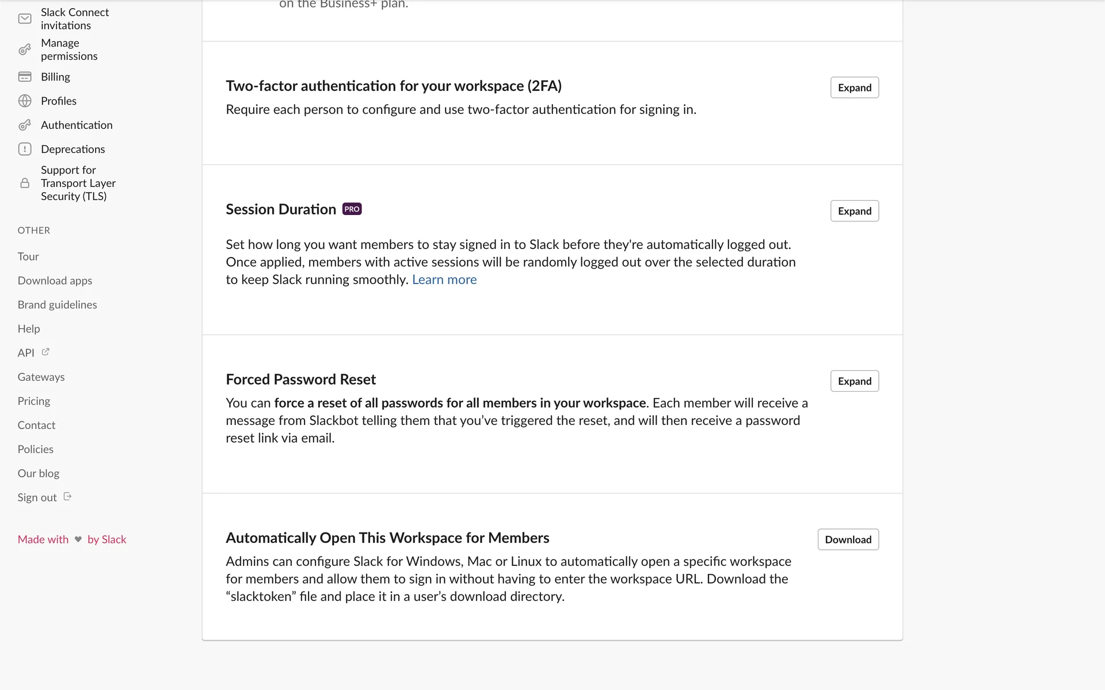
Task: Expand the Session Duration settings
Action: click(854, 211)
